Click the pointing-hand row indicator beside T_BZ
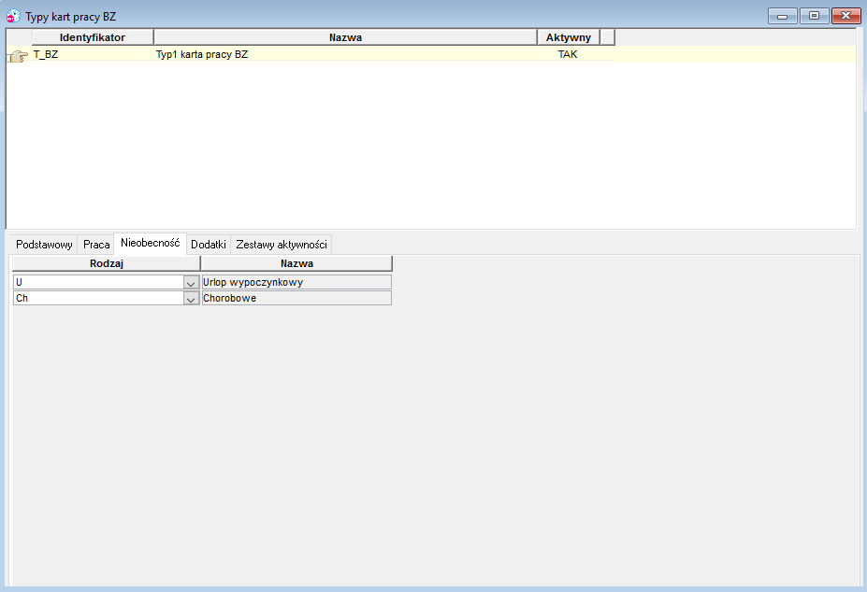867x592 pixels. click(x=19, y=55)
